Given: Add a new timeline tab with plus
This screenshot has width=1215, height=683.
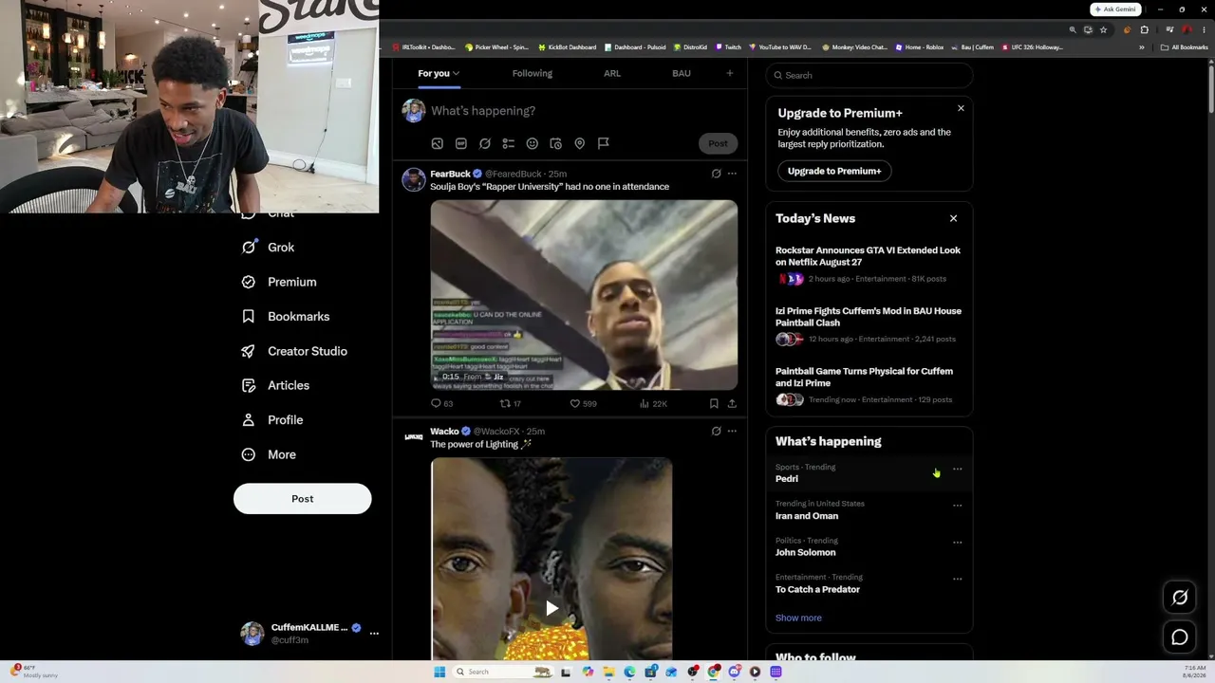Looking at the screenshot, I should click(x=730, y=73).
